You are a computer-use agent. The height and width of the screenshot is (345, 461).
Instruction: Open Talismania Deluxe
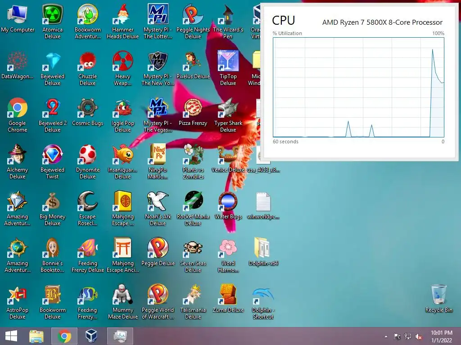(193, 302)
